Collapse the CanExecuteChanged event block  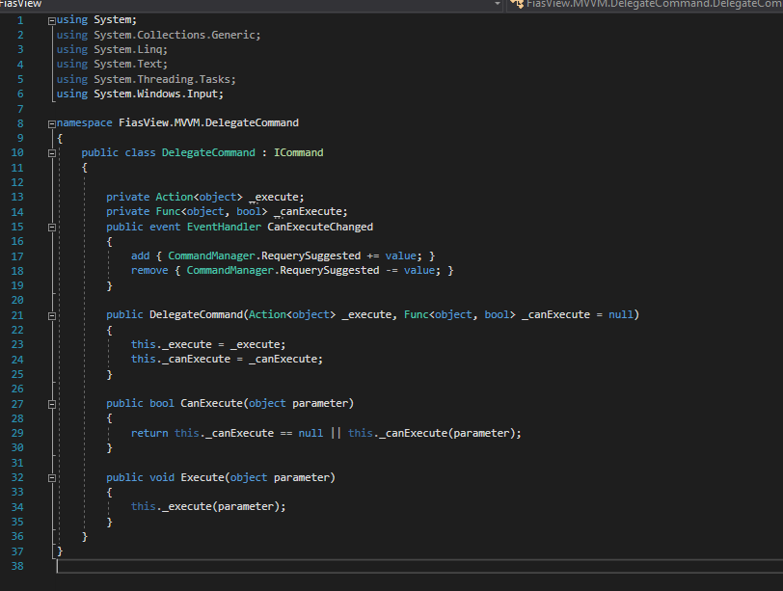pos(51,226)
